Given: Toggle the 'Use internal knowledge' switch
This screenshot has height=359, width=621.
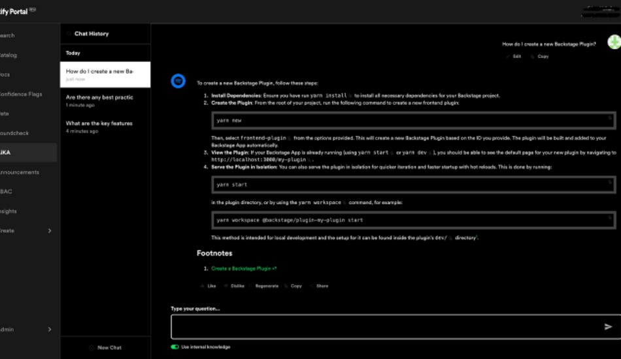Looking at the screenshot, I should click(x=175, y=347).
